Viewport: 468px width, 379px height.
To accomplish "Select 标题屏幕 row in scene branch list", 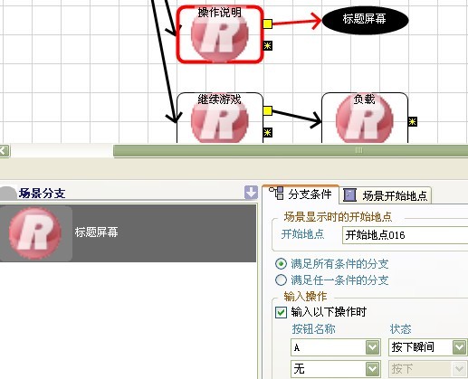I will [x=128, y=233].
